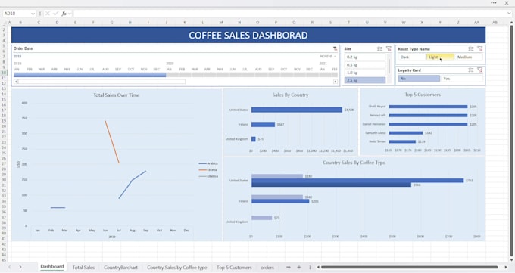Click into the formula bar input
The image size is (515, 273).
[289, 14]
